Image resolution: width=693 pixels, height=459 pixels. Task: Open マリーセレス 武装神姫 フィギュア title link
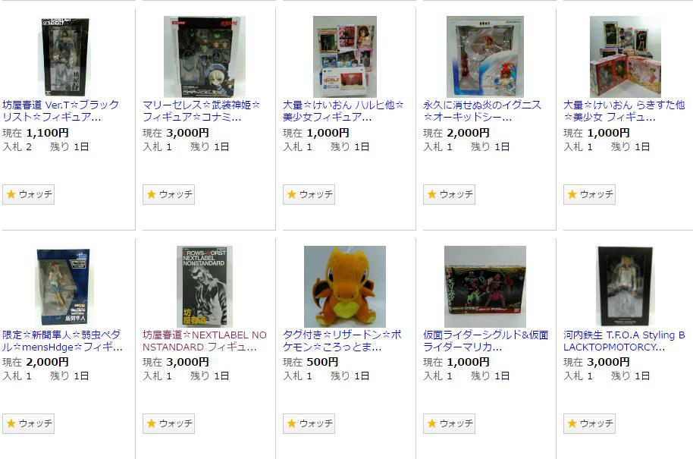[x=201, y=111]
